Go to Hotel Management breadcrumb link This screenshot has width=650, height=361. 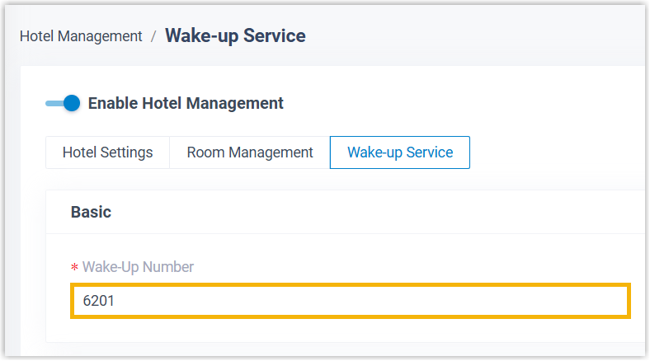coord(81,36)
